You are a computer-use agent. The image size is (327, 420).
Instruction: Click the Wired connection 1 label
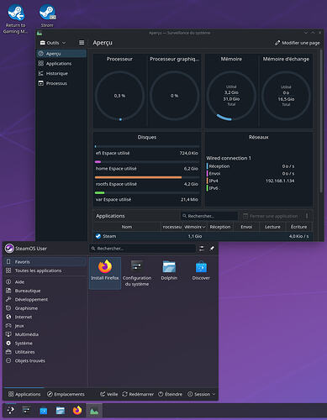point(229,158)
